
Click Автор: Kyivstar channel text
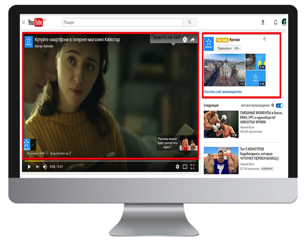tap(44, 46)
